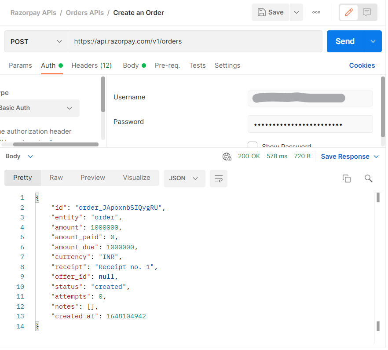Click the "entity" key on line 3
This screenshot has height=350, width=388.
67,218
